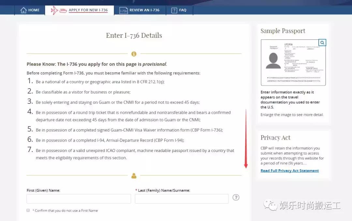Click requirement mentioning 8 CFR 212.1(q)
The image size is (352, 221).
100,82
